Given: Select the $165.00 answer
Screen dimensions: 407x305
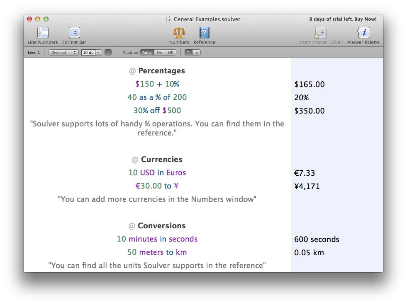Looking at the screenshot, I should (x=310, y=84).
